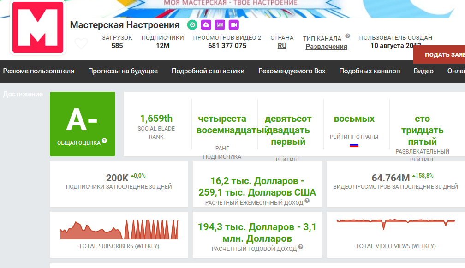Click the Достижение label
This screenshot has height=268, width=465.
(x=23, y=94)
